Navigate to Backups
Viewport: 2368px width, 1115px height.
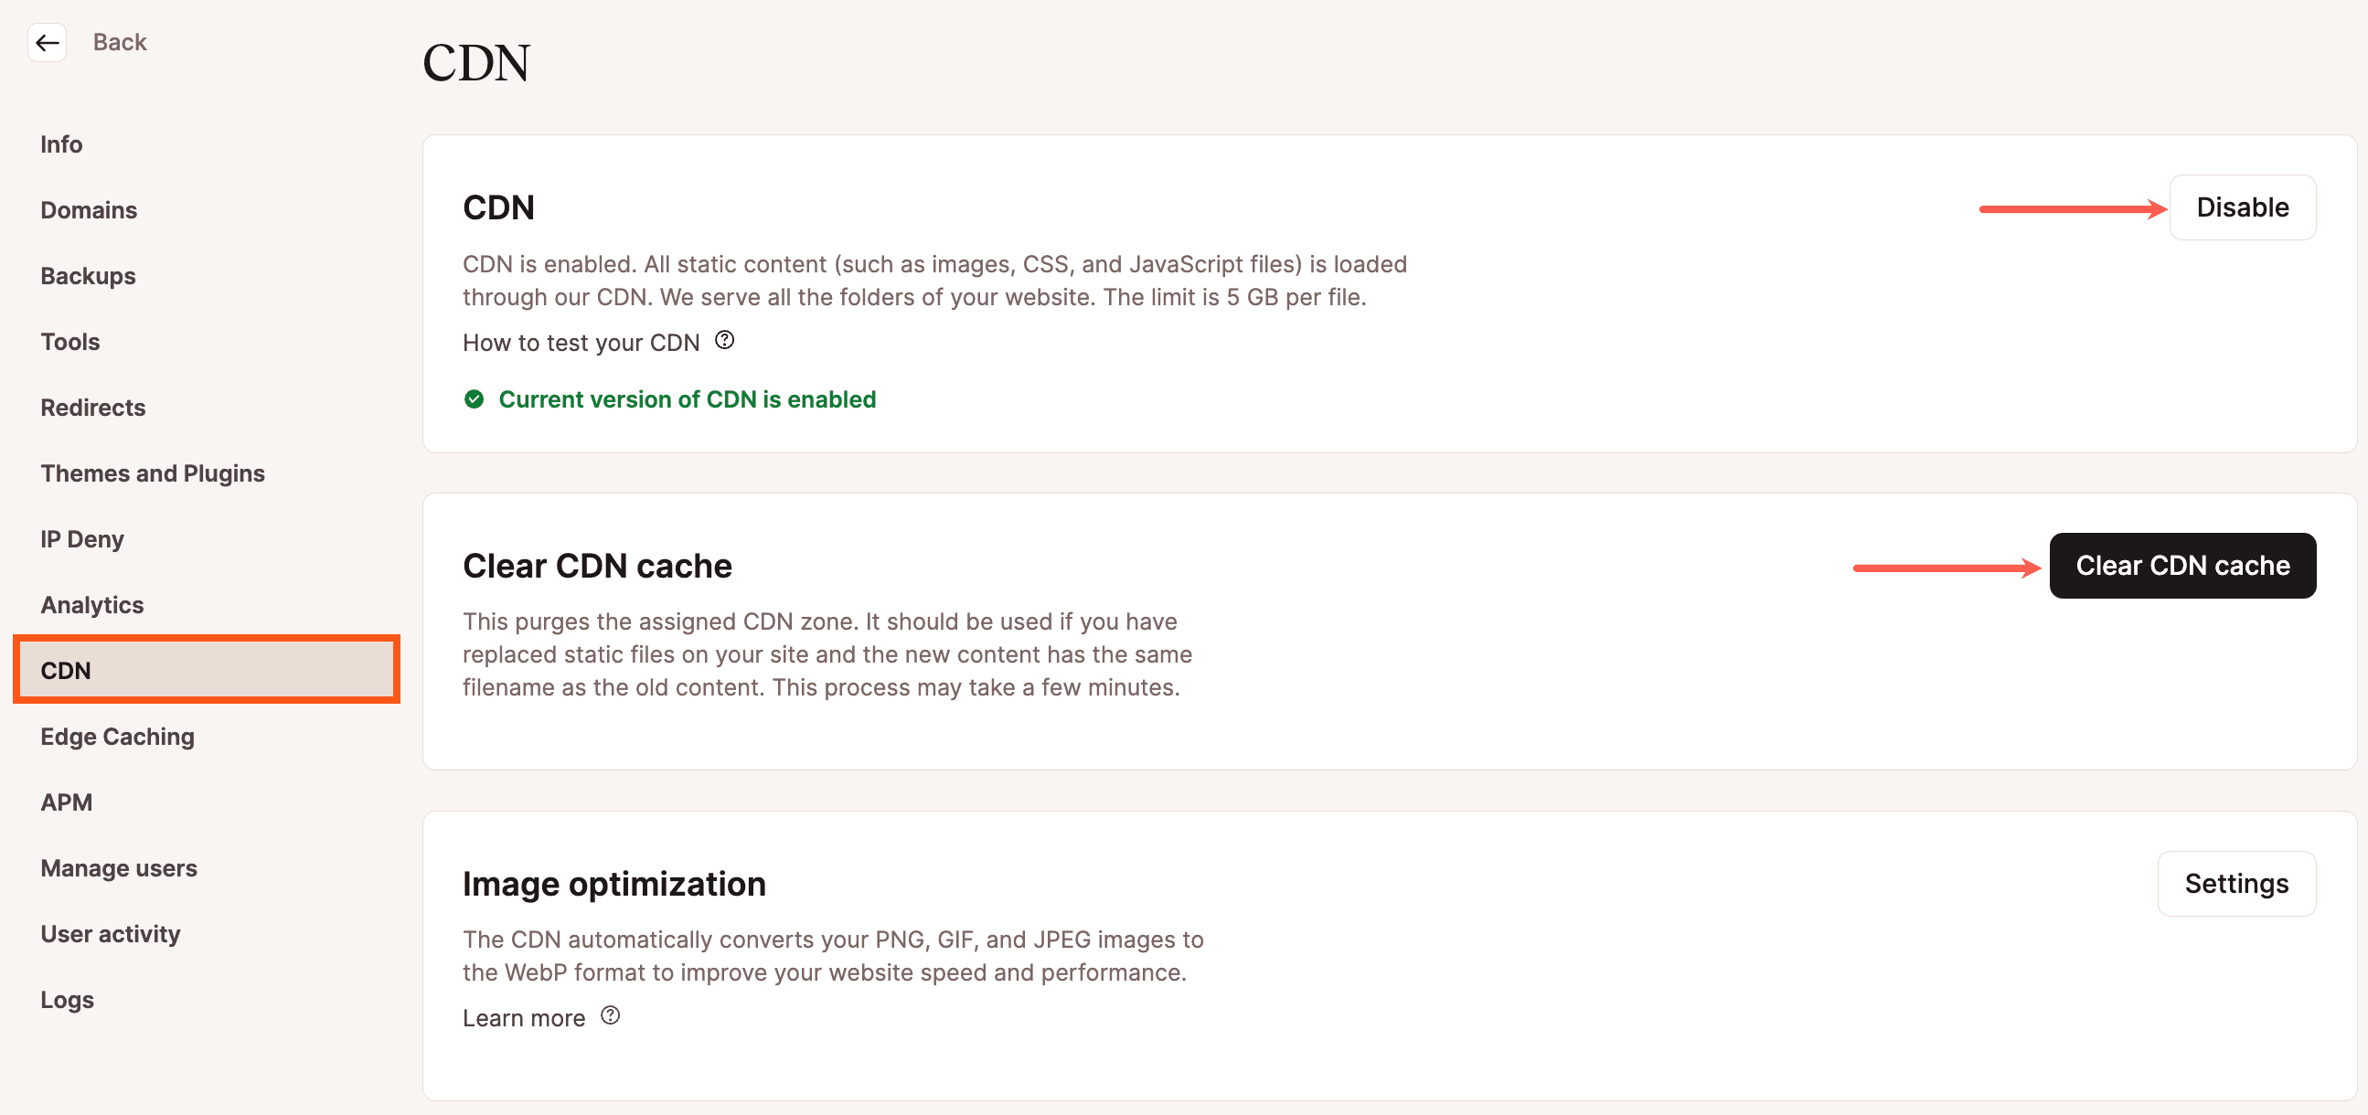tap(88, 275)
